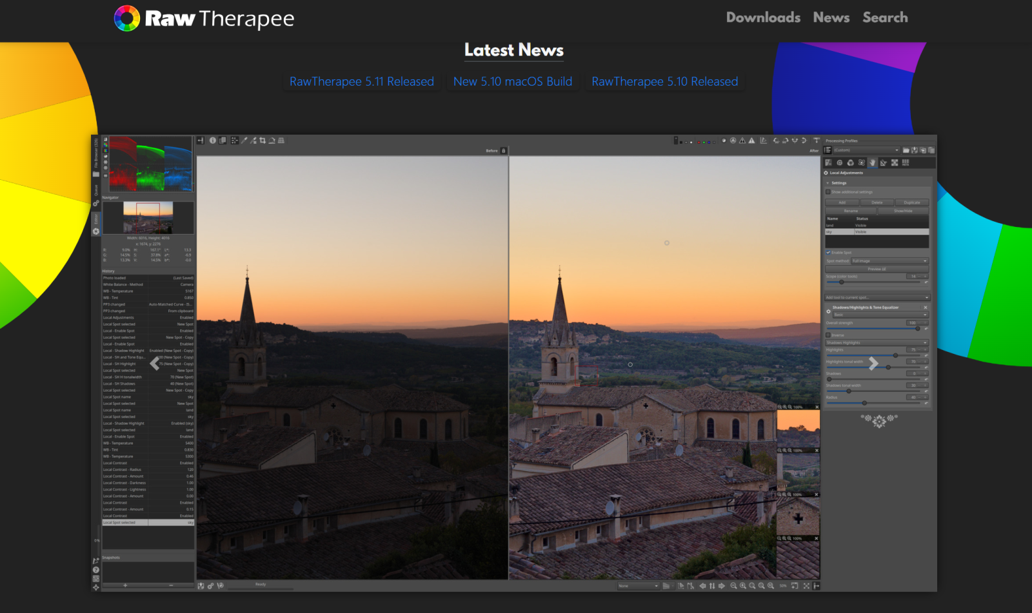Open the Basic complexity dropdown

[x=880, y=315]
